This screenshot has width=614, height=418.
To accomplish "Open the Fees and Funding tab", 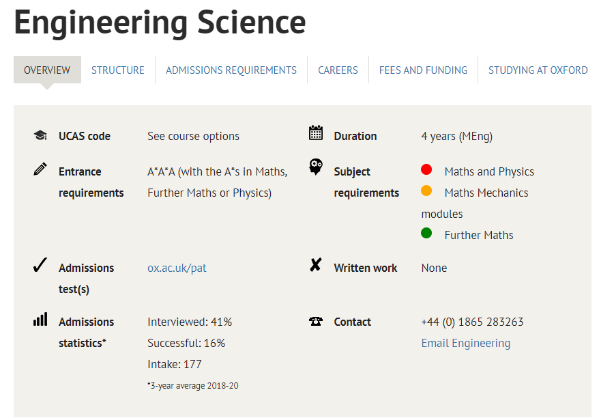I will pos(423,70).
